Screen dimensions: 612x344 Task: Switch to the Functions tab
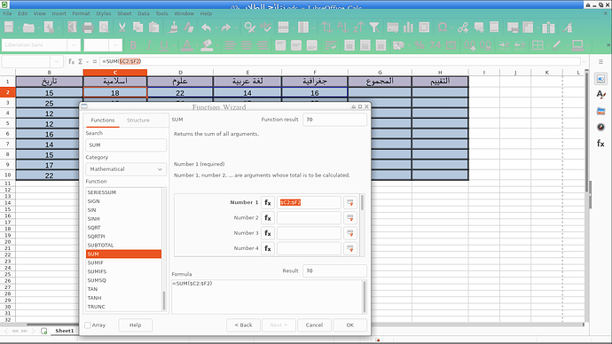[103, 120]
